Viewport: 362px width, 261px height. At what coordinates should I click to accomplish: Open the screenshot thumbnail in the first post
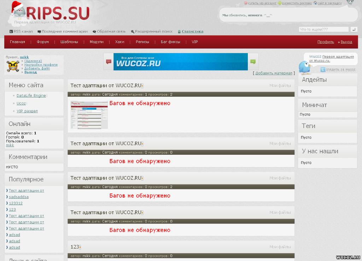[x=89, y=115]
